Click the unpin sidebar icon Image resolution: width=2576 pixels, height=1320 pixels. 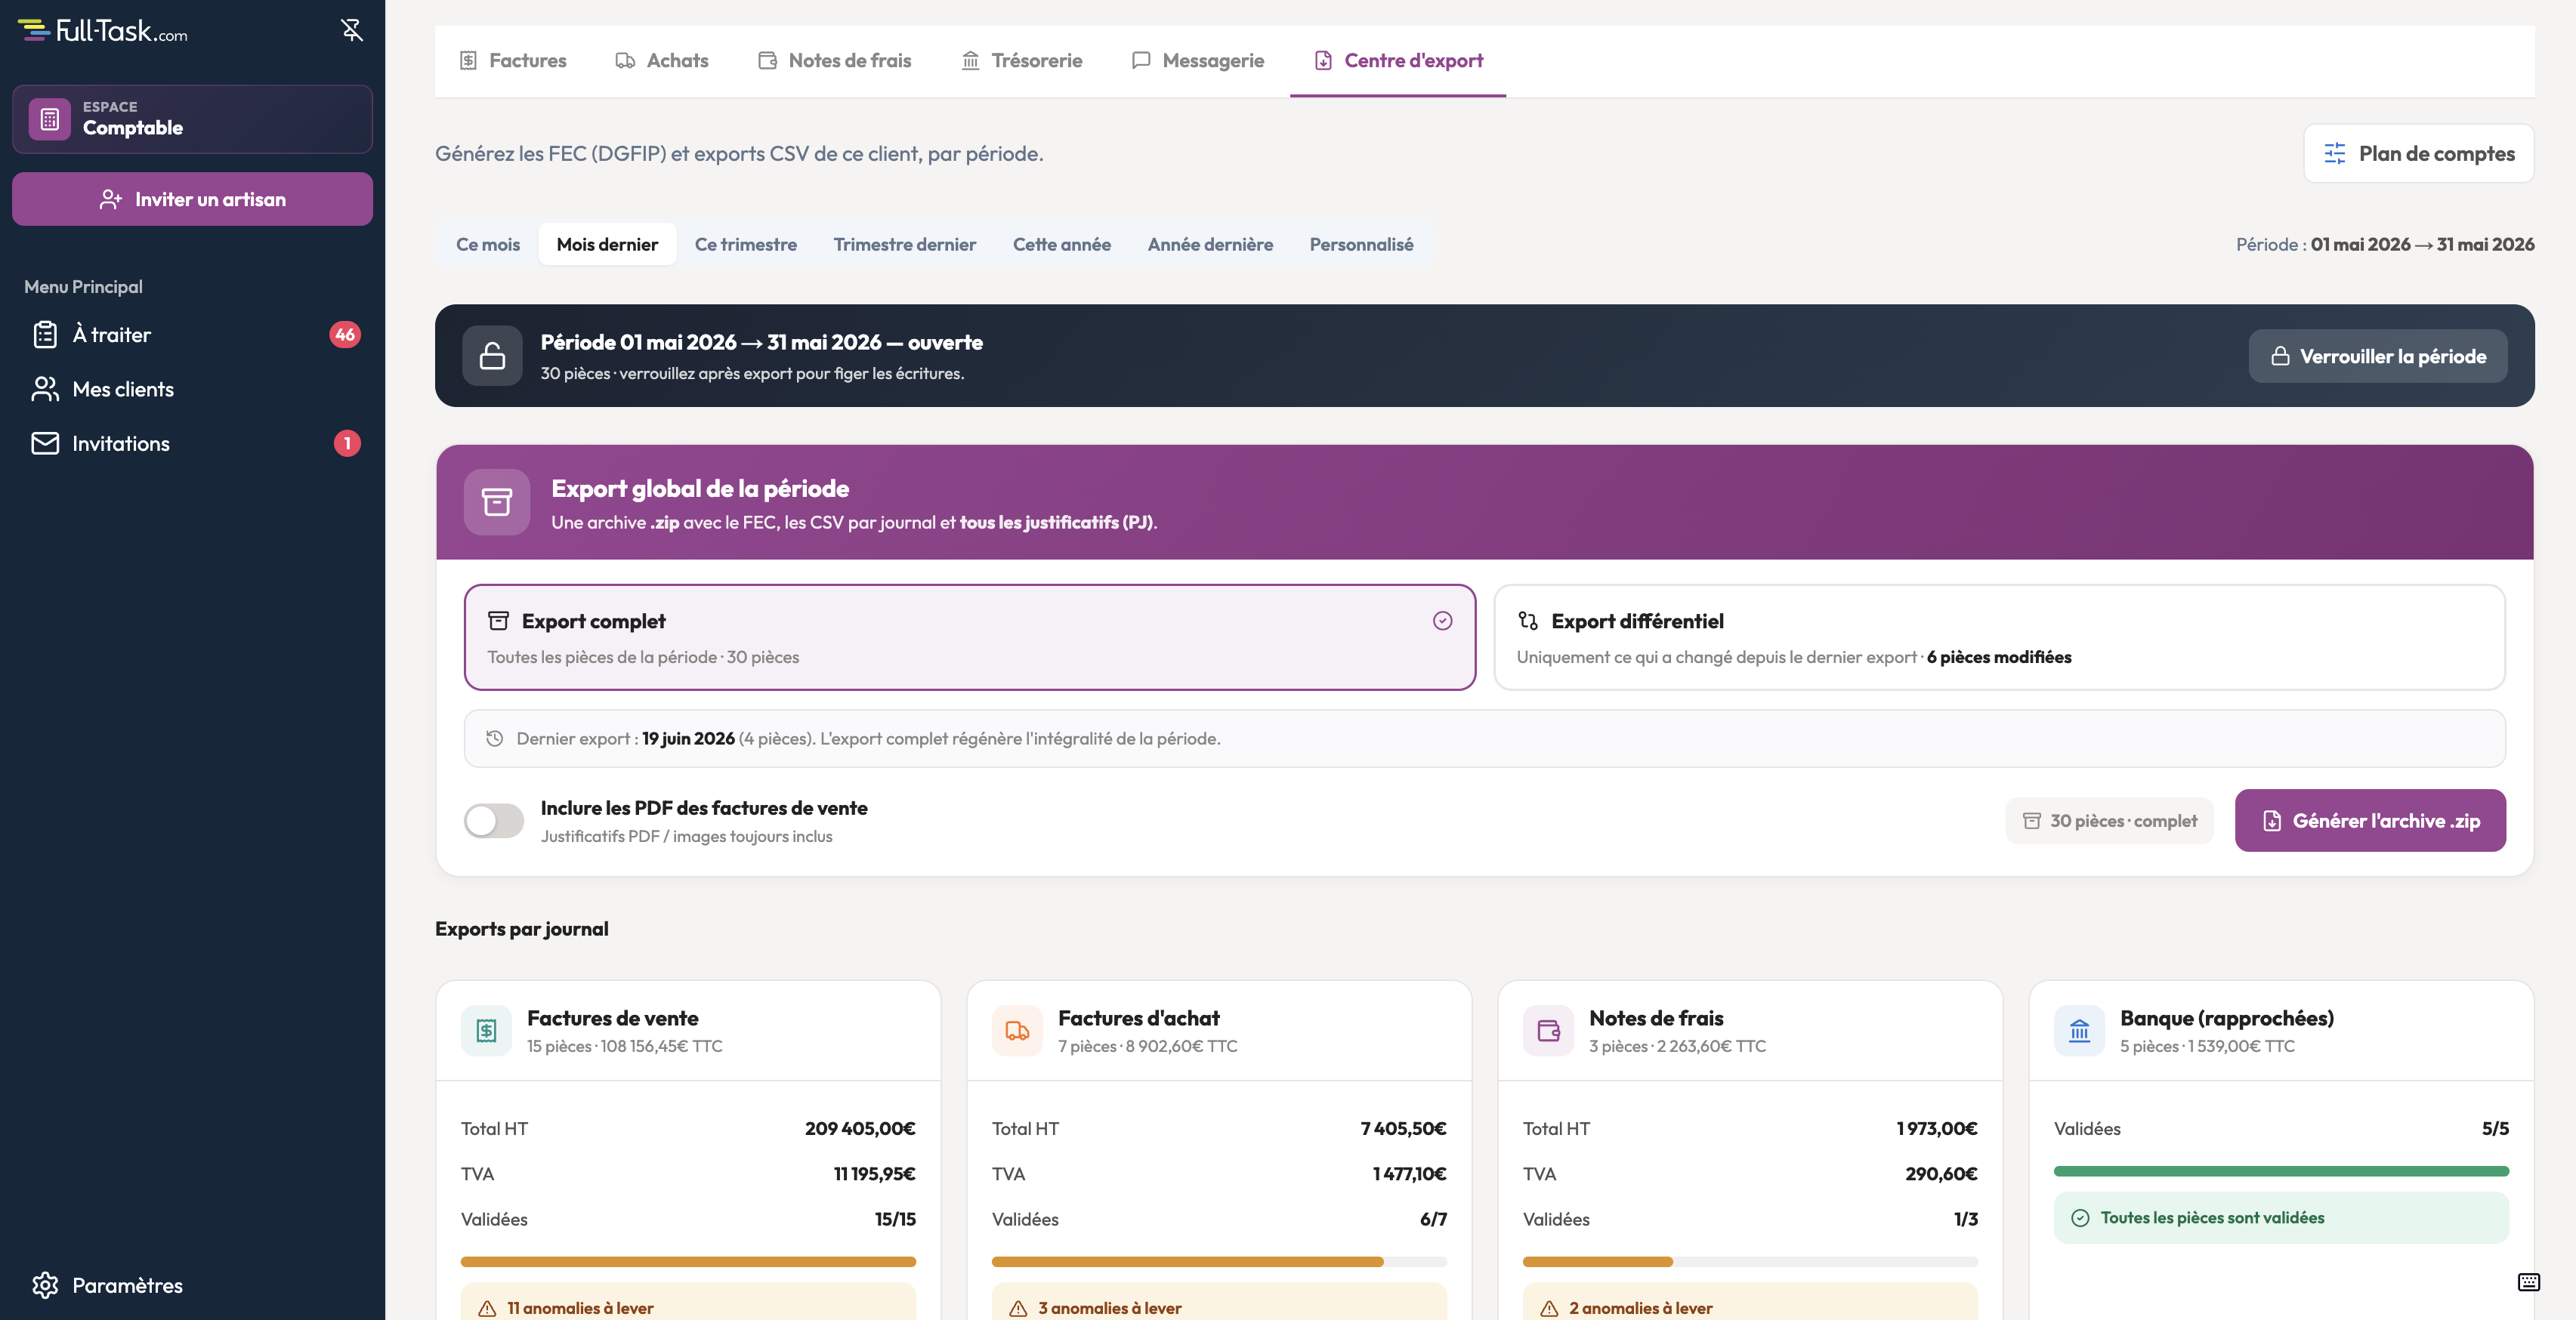(351, 30)
